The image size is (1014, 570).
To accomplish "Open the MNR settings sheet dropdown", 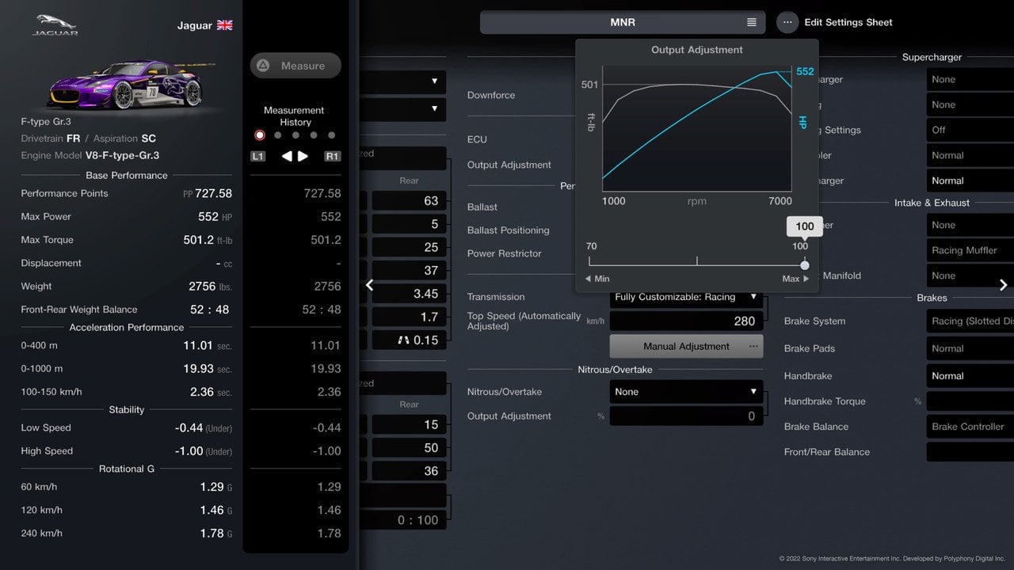I will click(623, 22).
